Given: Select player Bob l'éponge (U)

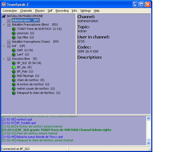Looking at the screenshot, I should click(28, 76).
